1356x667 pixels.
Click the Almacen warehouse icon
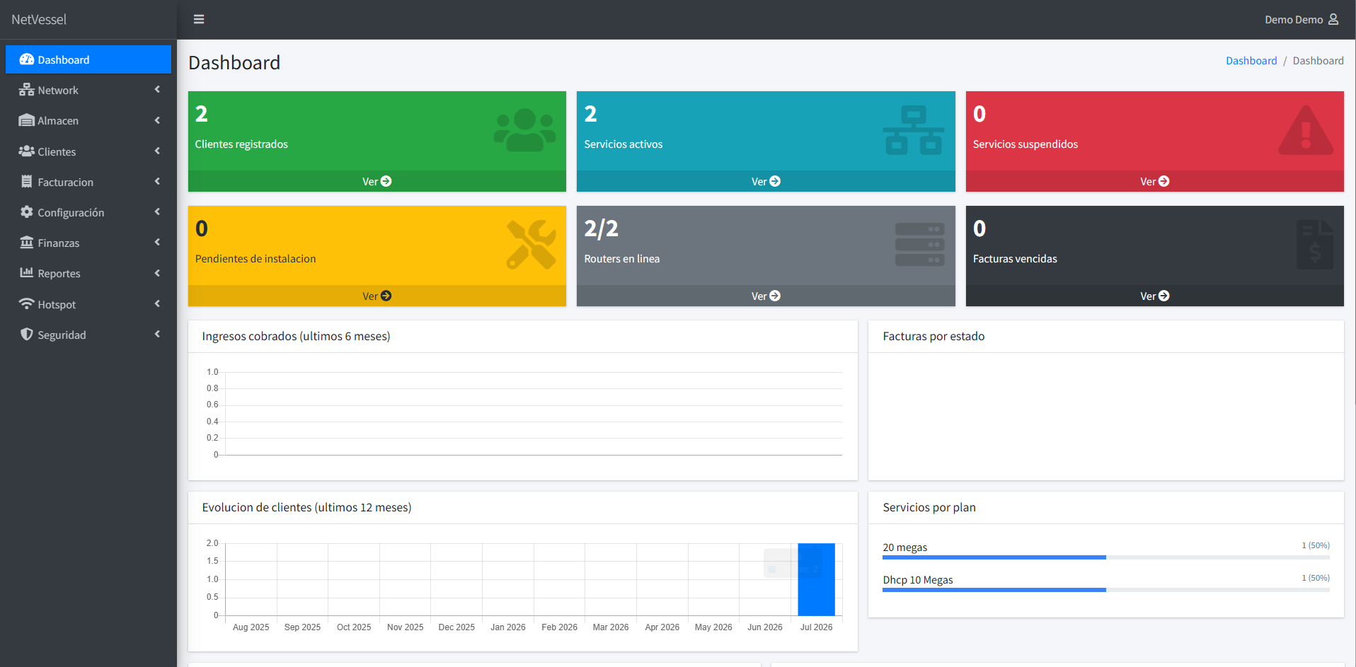(x=27, y=120)
